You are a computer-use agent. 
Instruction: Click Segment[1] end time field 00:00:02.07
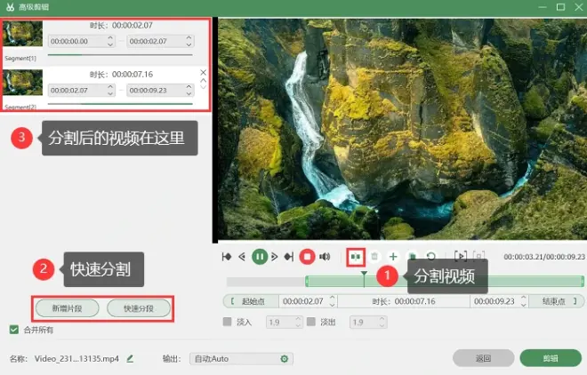point(160,41)
